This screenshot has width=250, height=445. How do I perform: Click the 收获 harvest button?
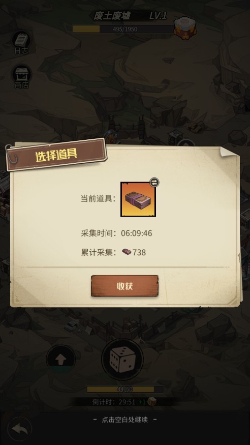(x=124, y=286)
